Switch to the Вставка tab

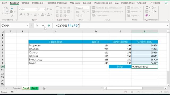25,3
